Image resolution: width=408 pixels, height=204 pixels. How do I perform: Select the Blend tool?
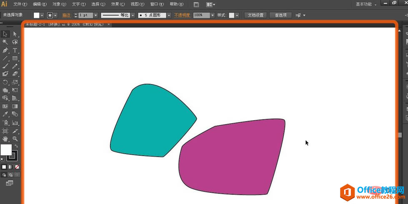point(15,114)
